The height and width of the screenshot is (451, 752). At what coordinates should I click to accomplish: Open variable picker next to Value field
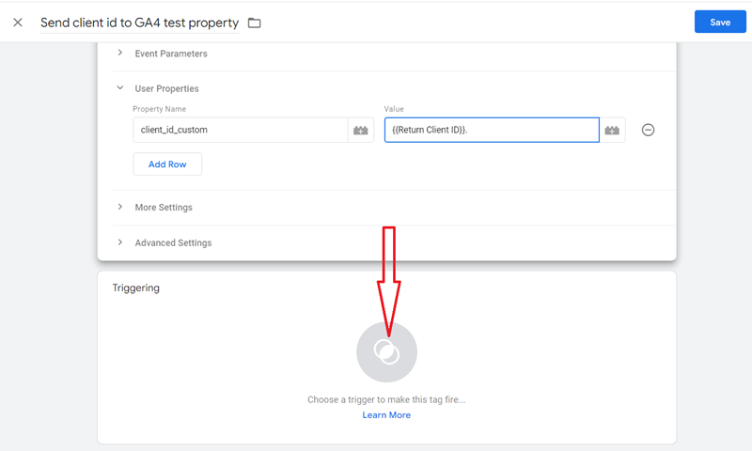612,130
